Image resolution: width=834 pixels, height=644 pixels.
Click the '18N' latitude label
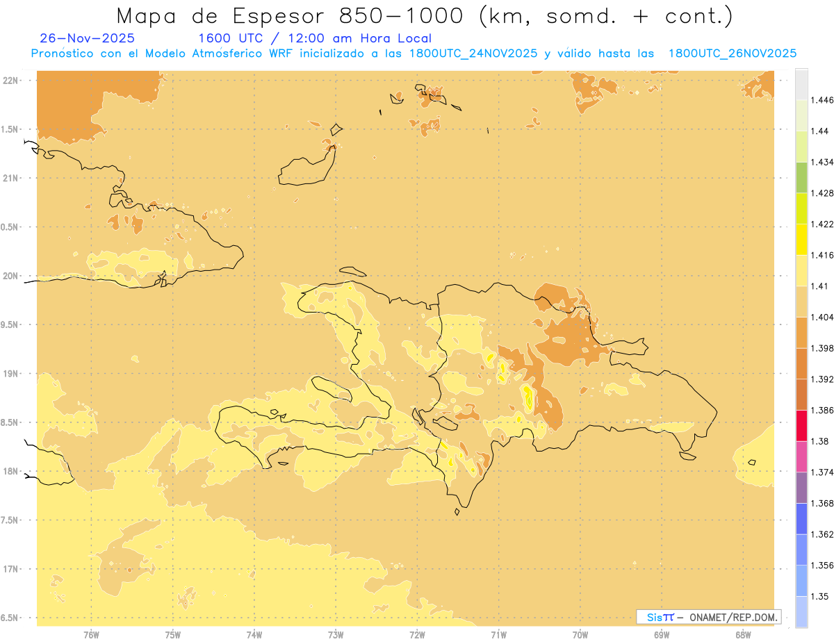10,471
